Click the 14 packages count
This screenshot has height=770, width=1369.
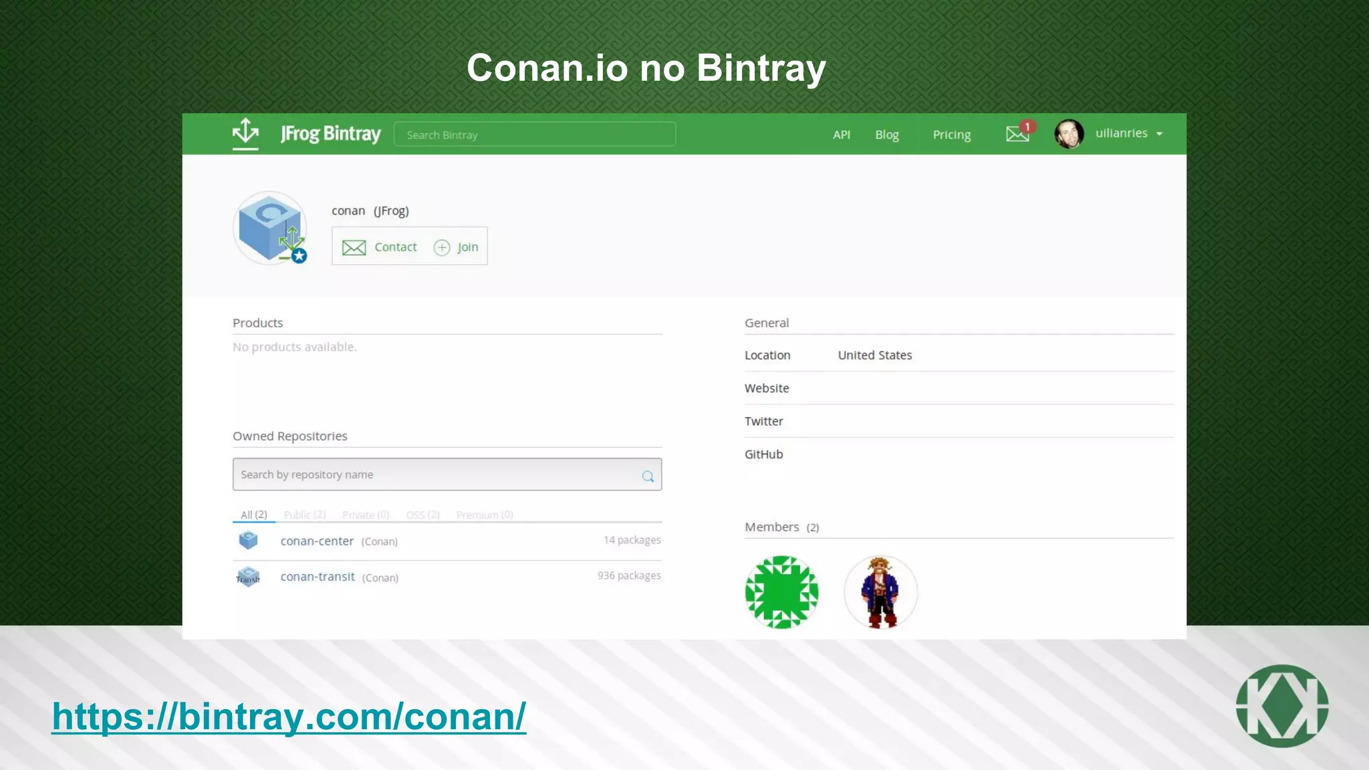click(x=632, y=540)
